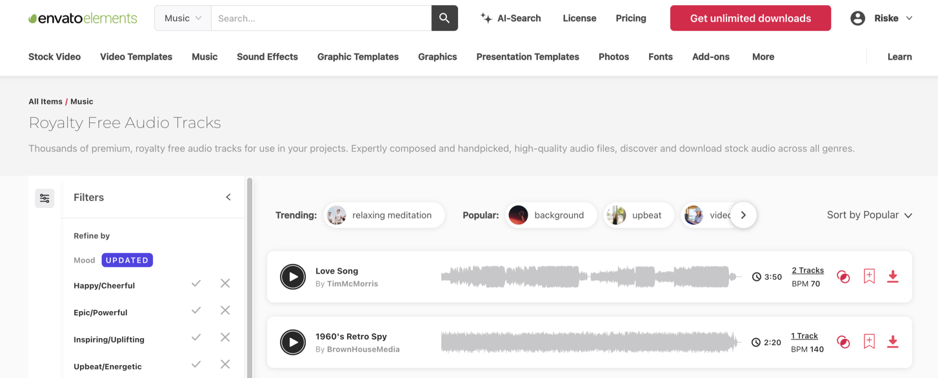Exclude the Epic/Powerful mood filter

pos(225,310)
